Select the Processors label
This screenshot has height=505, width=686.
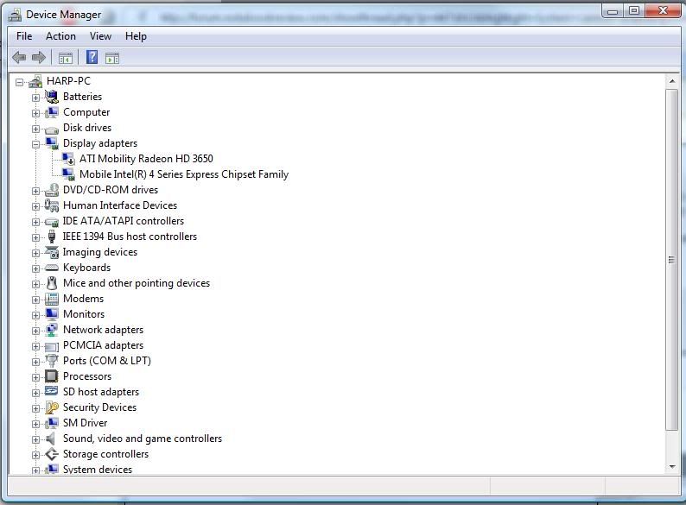(x=87, y=376)
